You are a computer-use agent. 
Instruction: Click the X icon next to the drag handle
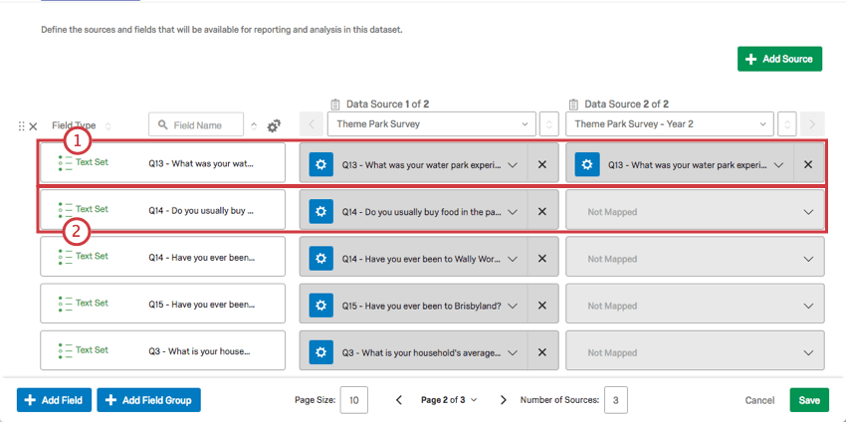(33, 126)
